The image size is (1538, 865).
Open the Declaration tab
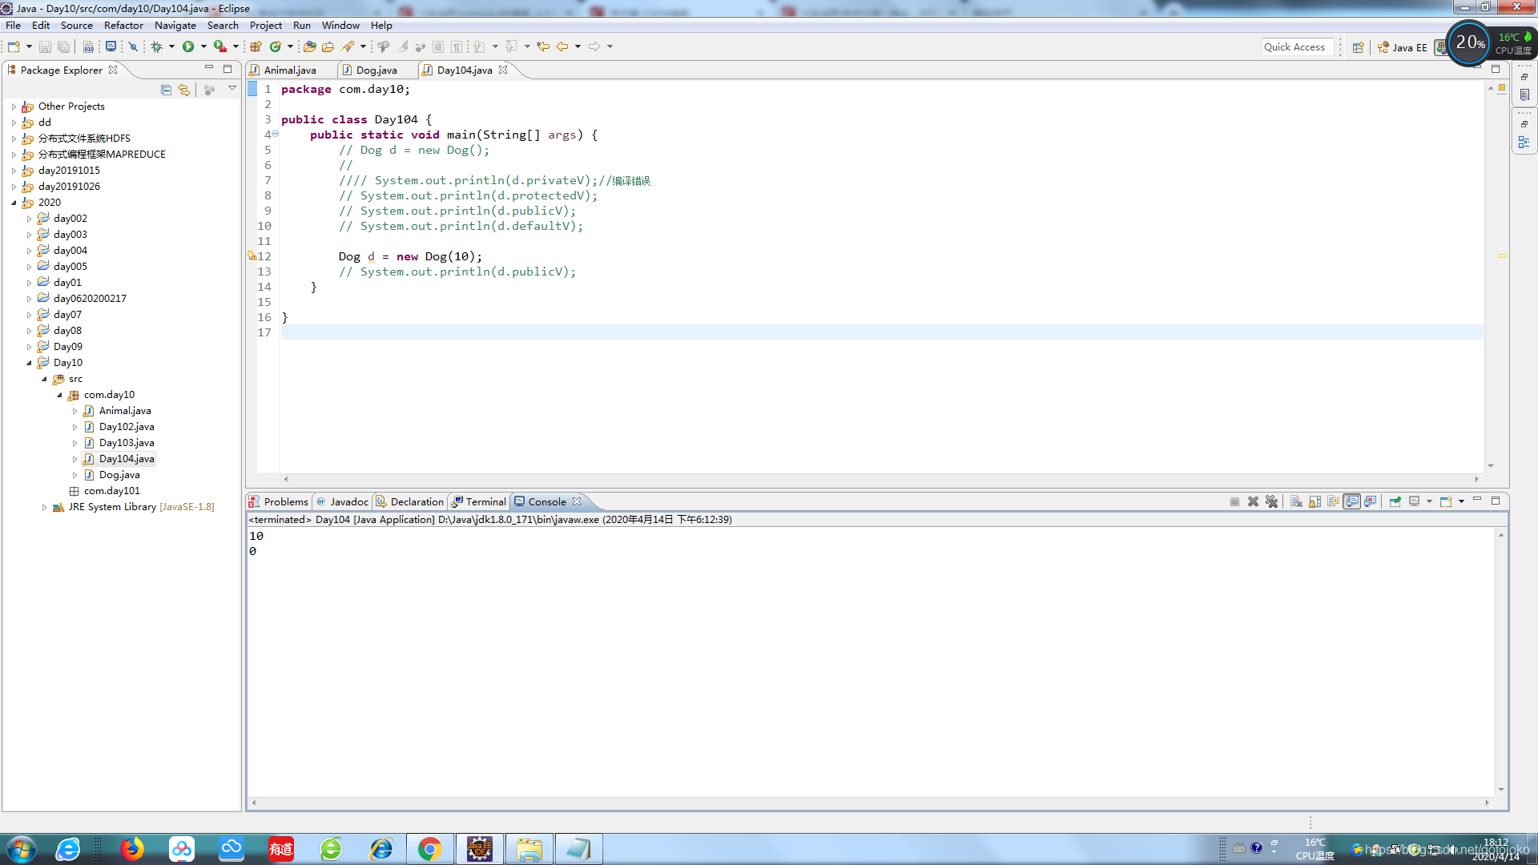click(409, 501)
